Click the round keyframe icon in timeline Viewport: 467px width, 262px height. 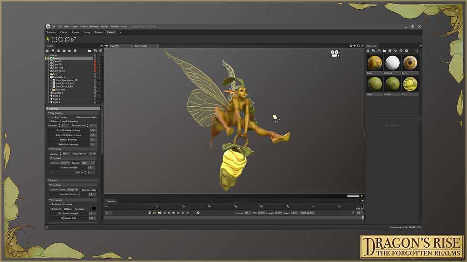click(x=198, y=213)
